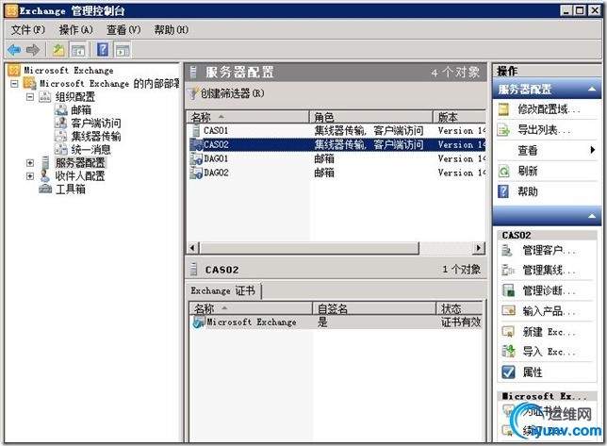607x446 pixels.
Task: Select the DAG01 server row
Action: point(336,158)
